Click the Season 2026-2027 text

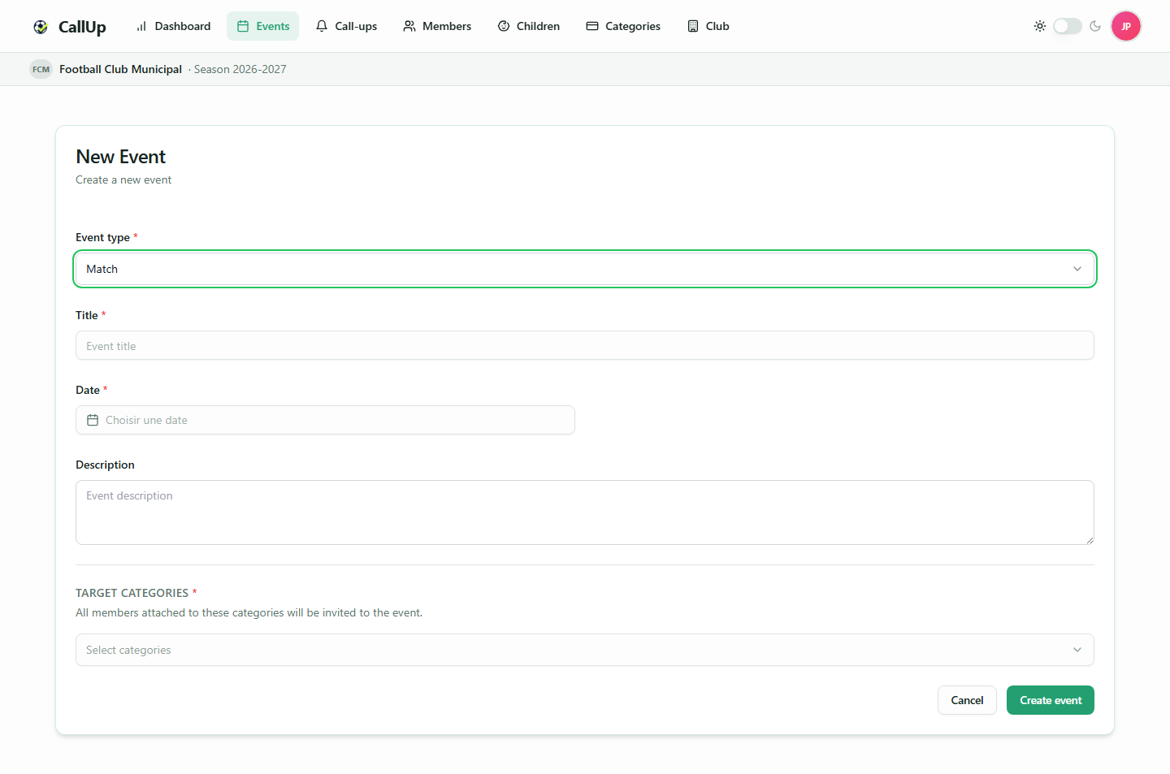(x=240, y=69)
